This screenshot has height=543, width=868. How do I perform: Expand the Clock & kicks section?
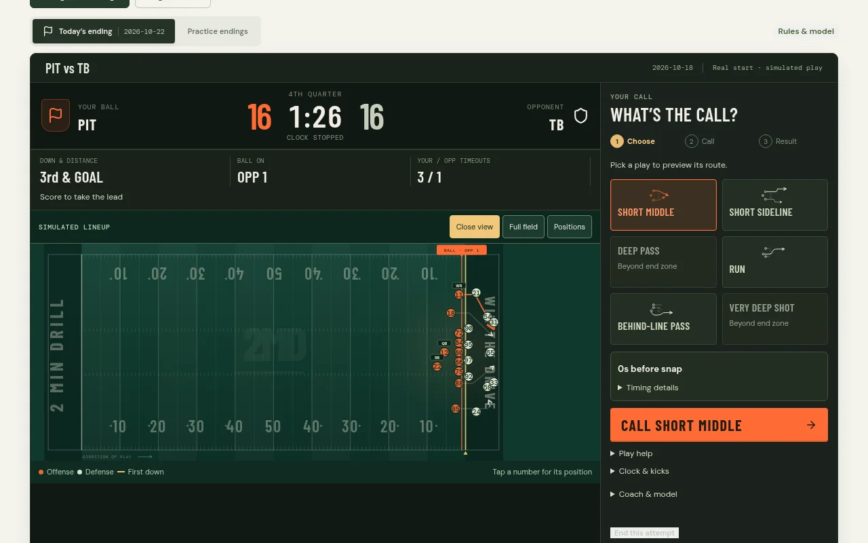click(x=639, y=471)
